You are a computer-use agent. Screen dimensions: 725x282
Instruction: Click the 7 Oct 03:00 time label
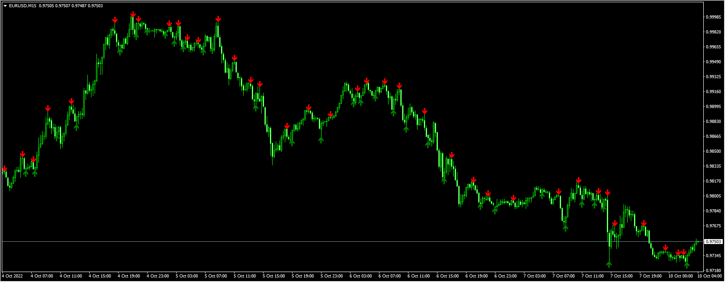(534, 276)
